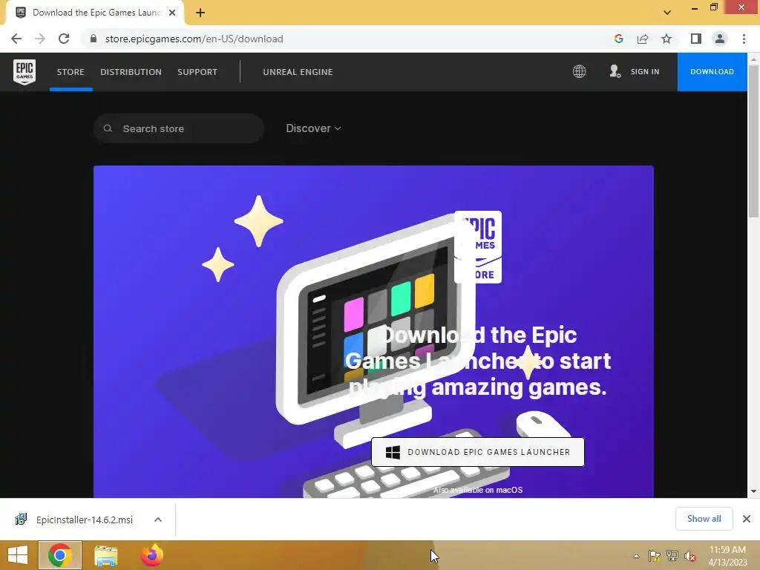
Task: Show hidden system tray icons
Action: point(636,556)
